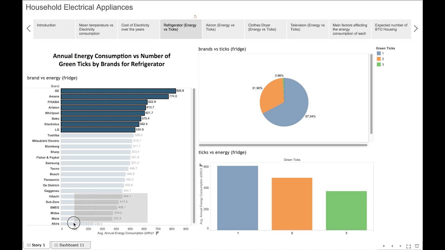Select the LG bar showing 534.9
445x250 pixels.
pyautogui.click(x=98, y=130)
